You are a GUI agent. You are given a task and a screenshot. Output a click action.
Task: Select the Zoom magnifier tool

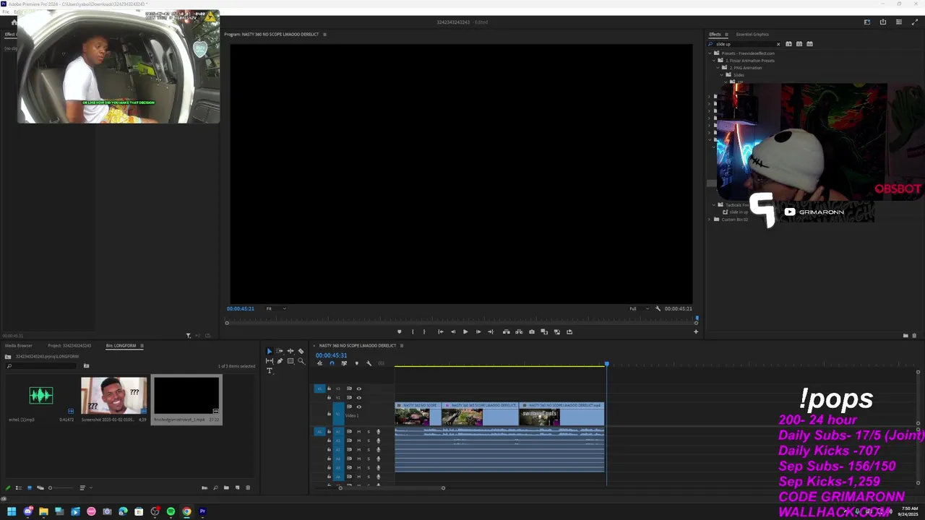(301, 361)
